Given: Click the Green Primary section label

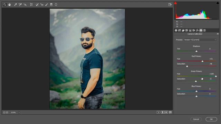Looking at the screenshot, I should coord(196,71).
